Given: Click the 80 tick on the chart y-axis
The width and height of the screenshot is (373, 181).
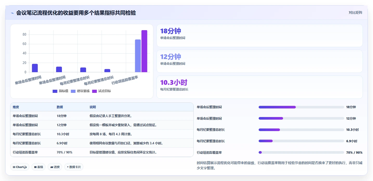Looking at the screenshot, I should coord(24,35).
